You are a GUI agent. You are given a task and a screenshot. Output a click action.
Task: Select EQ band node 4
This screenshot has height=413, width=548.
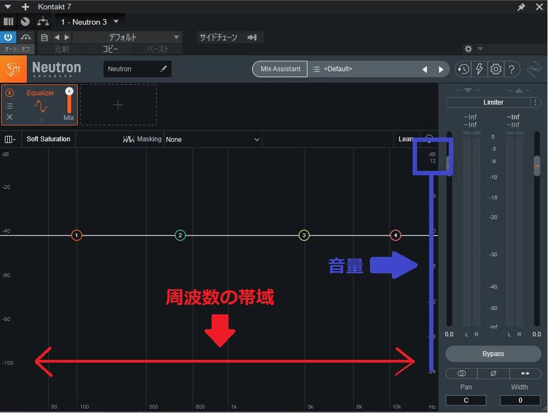(395, 235)
